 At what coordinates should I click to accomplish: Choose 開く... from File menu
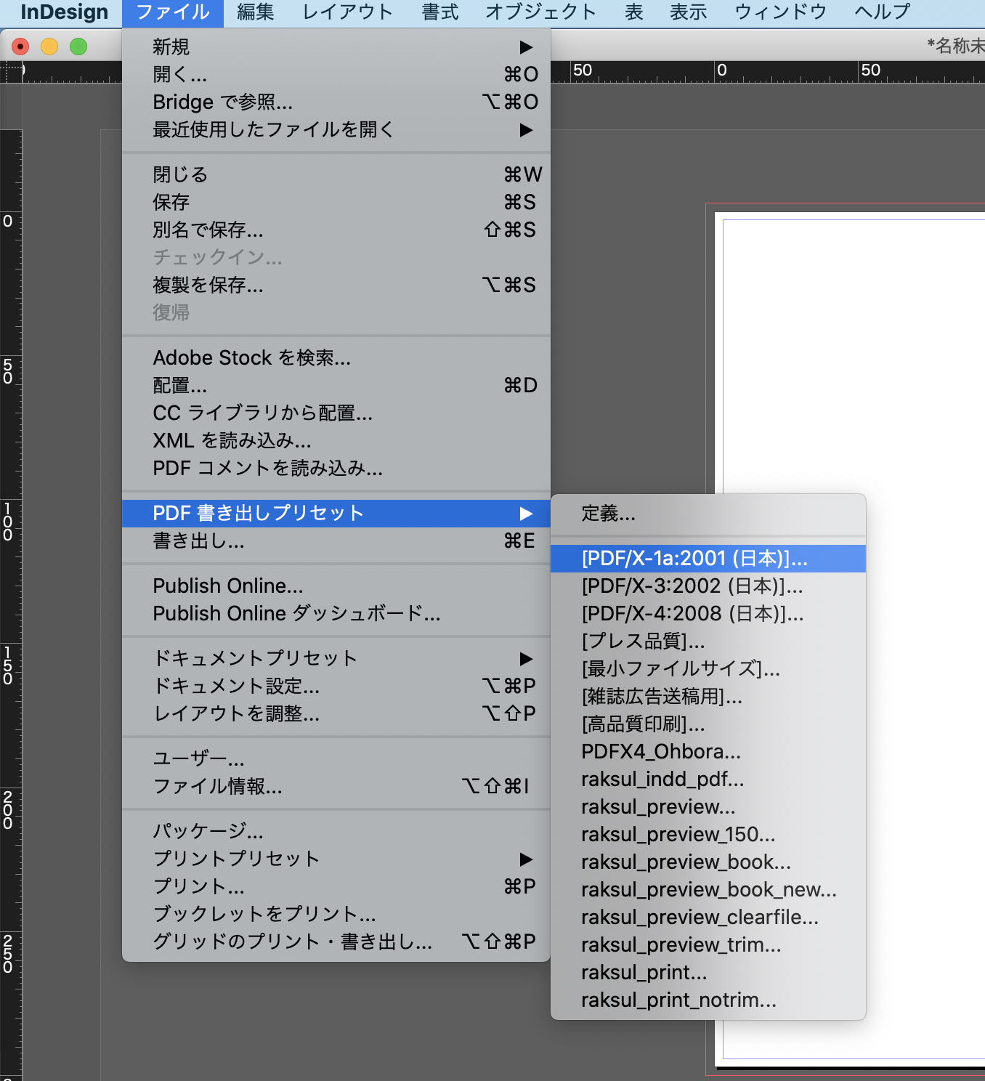point(336,75)
